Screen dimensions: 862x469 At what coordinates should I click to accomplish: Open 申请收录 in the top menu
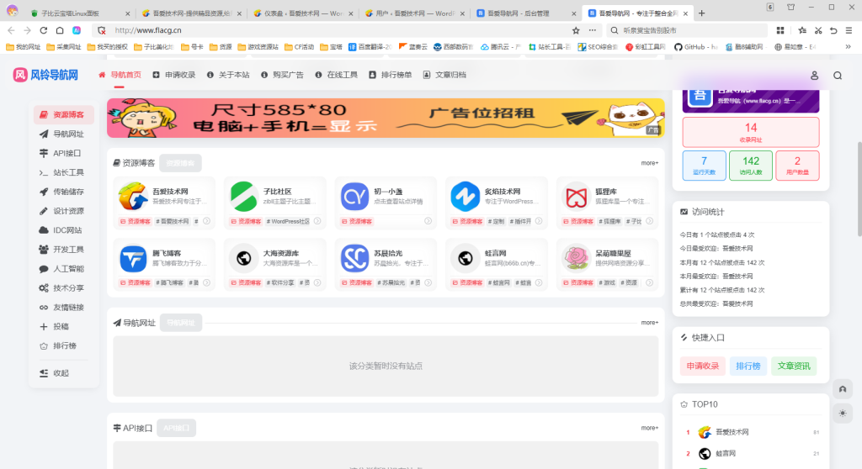click(x=173, y=75)
